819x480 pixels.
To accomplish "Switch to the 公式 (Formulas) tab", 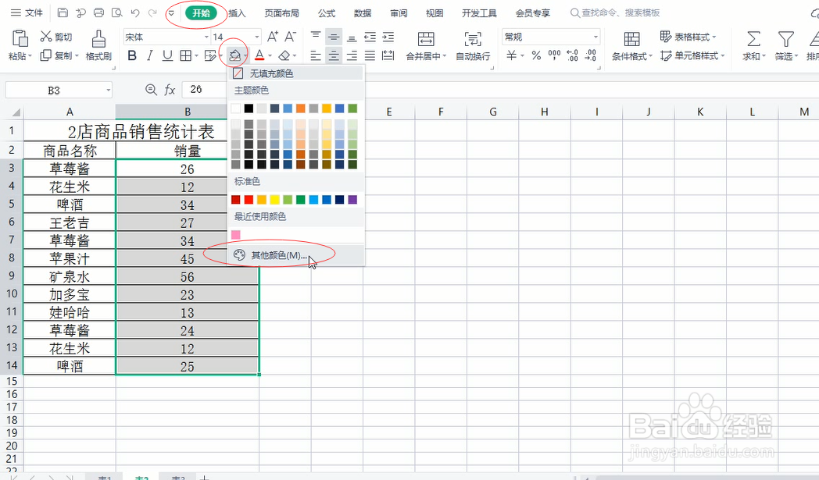I will (327, 13).
